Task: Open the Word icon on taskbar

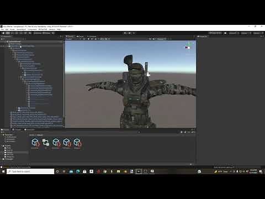Action: point(131,171)
